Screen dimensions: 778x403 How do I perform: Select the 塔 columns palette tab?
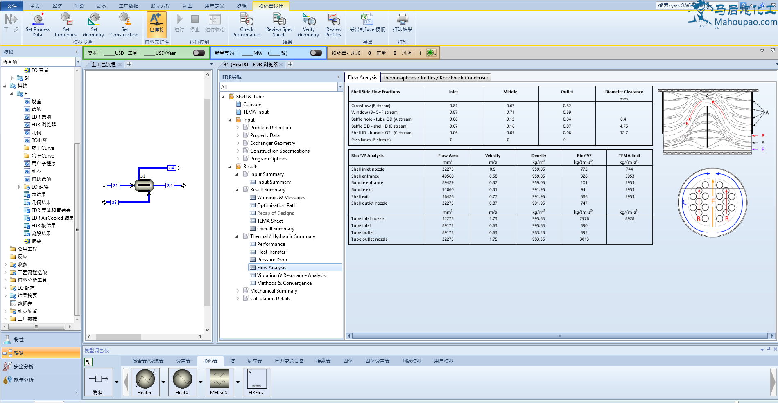pyautogui.click(x=233, y=361)
